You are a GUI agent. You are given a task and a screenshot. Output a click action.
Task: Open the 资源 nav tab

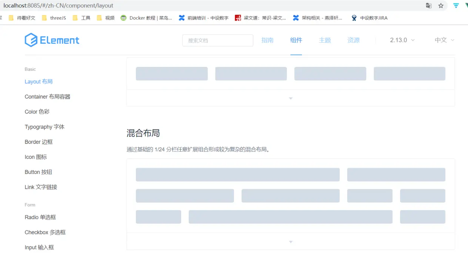[354, 40]
